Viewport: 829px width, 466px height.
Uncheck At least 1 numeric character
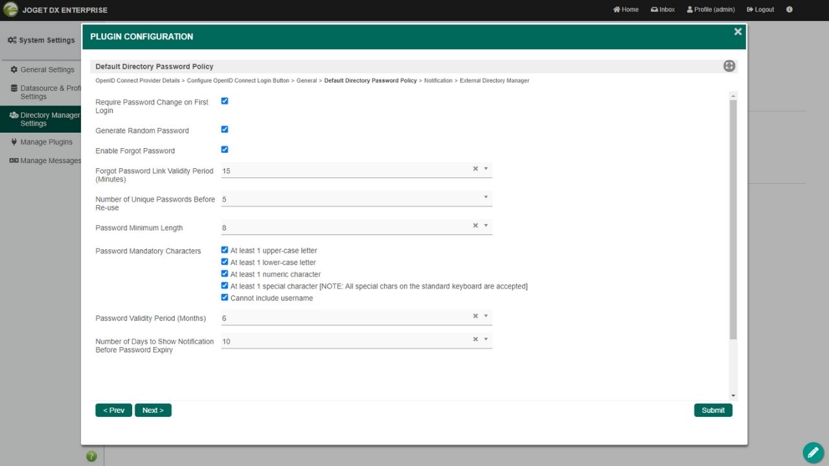pyautogui.click(x=225, y=274)
